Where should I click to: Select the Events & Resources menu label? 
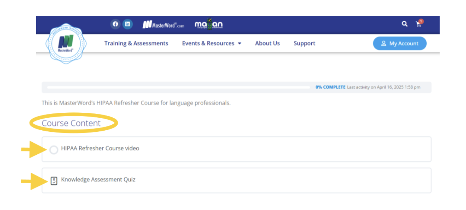pyautogui.click(x=208, y=43)
